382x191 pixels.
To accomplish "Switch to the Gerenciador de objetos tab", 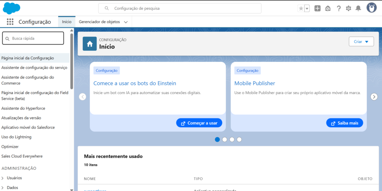I will click(99, 22).
